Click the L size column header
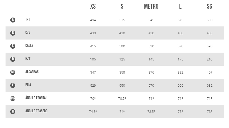This screenshot has width=229, height=128. tap(180, 6)
